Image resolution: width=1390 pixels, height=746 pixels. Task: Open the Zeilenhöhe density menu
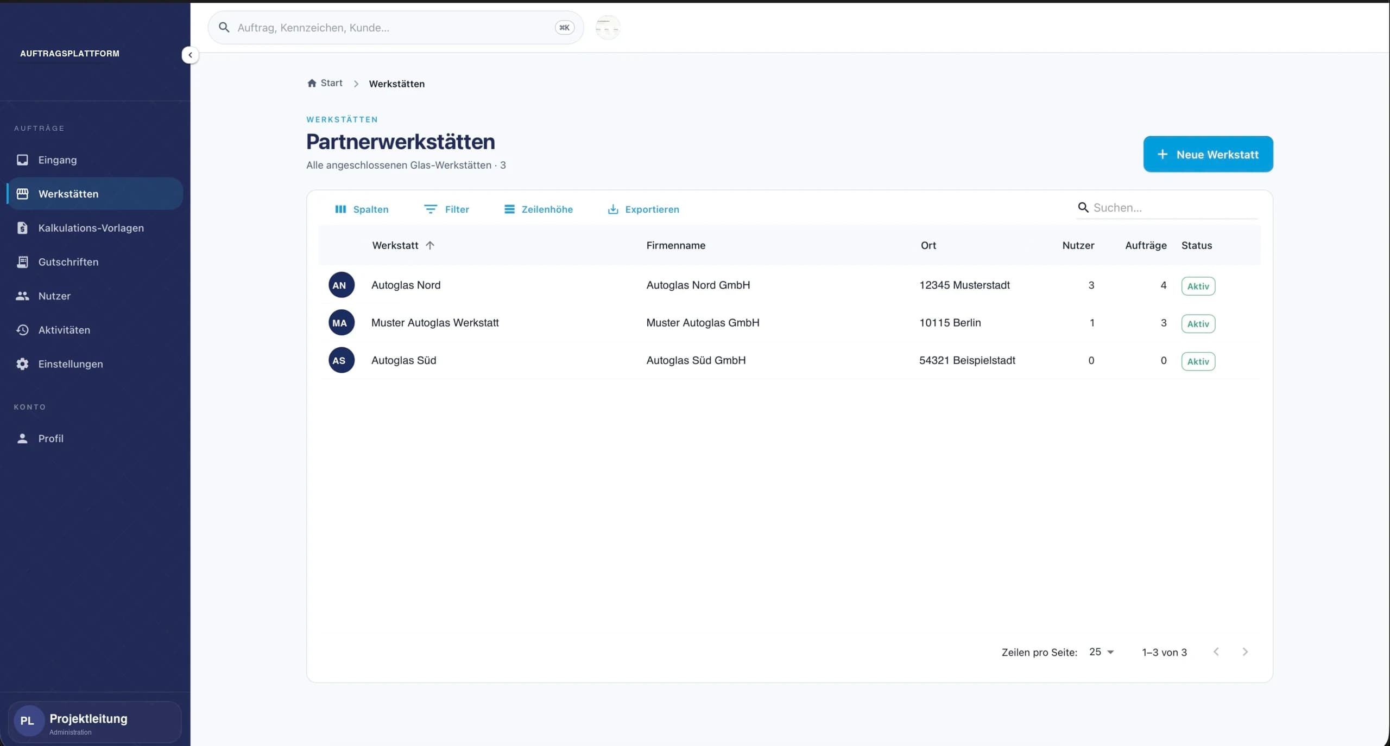pos(539,209)
